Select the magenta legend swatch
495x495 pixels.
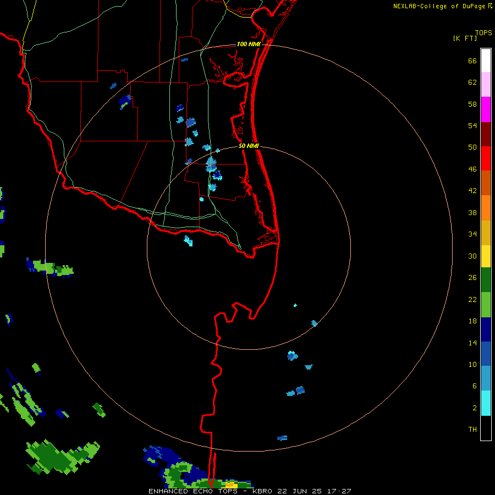pos(486,109)
